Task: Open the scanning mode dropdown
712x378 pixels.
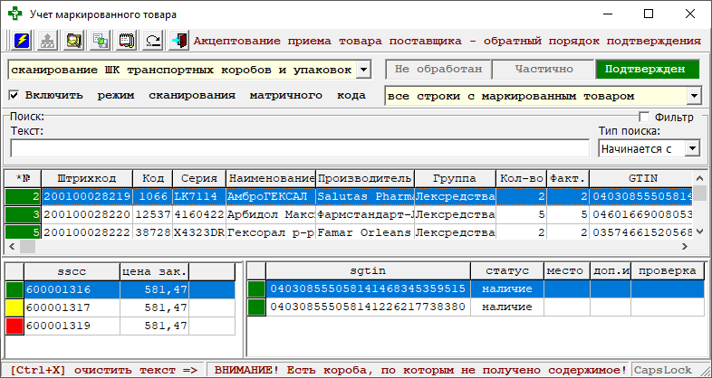Action: (364, 70)
